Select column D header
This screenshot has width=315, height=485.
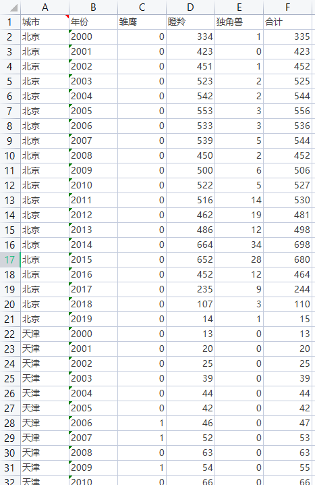click(x=190, y=7)
